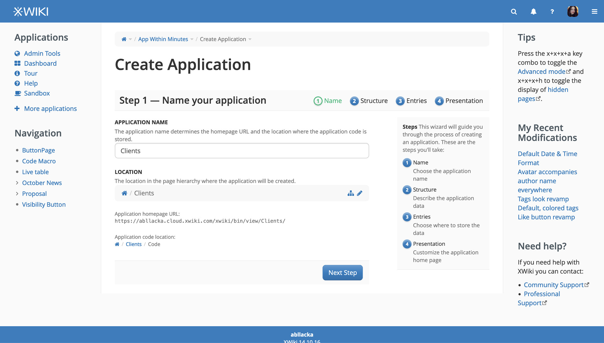Click the home icon in code location

[x=117, y=244]
